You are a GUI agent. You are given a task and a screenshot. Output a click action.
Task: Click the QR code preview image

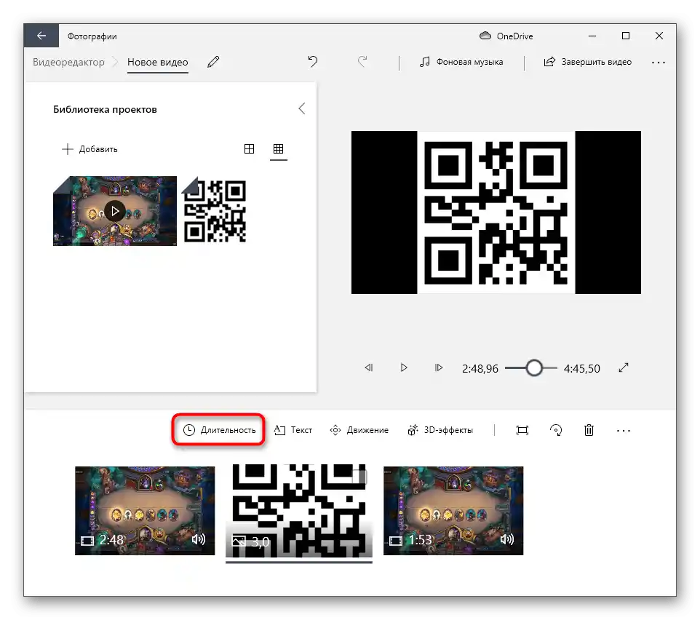pyautogui.click(x=496, y=212)
